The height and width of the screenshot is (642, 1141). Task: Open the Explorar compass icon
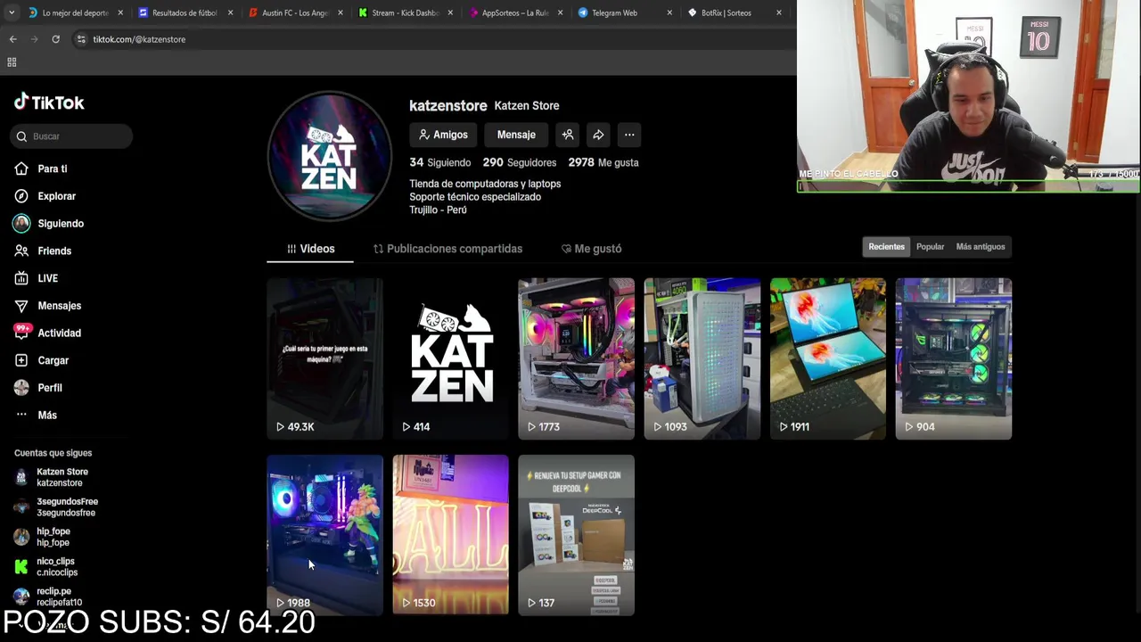pos(21,196)
